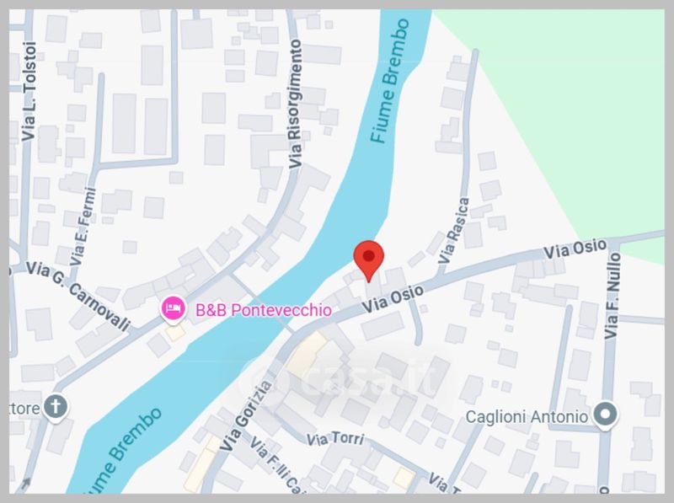Click the Via G. Carnovali street label
Screen dimensions: 674x503
78,296
